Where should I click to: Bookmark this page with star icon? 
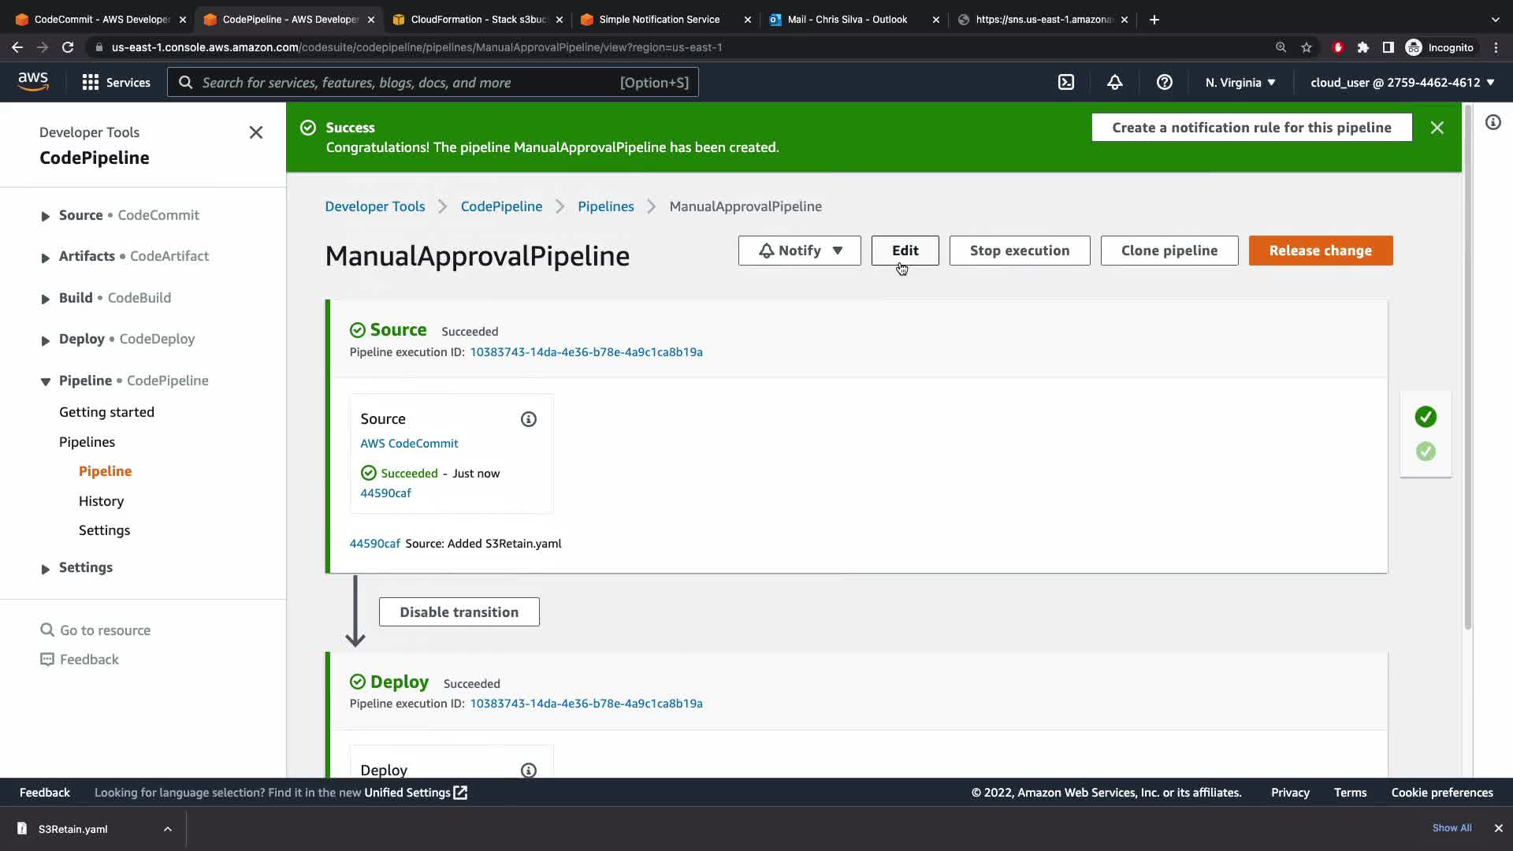coord(1307,47)
